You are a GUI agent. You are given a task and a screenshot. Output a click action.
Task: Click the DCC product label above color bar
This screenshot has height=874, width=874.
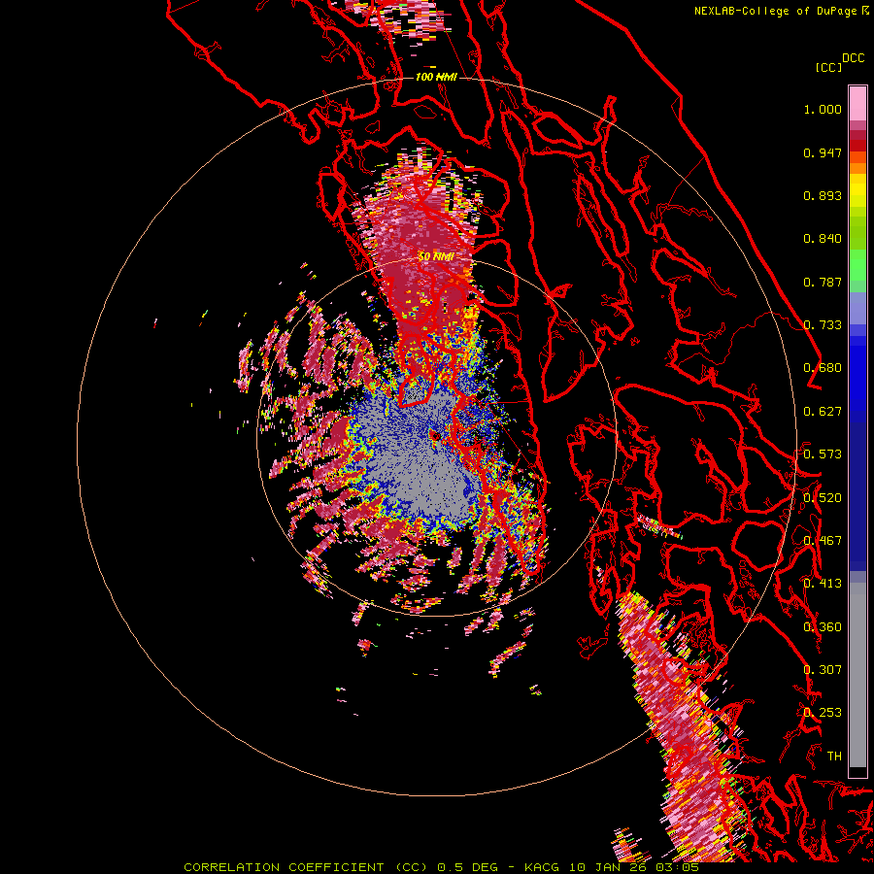coord(853,58)
